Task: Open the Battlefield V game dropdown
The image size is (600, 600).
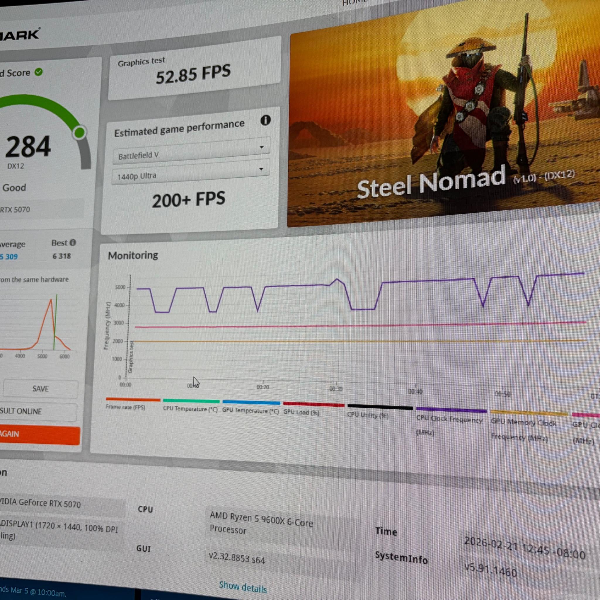Action: 191,150
